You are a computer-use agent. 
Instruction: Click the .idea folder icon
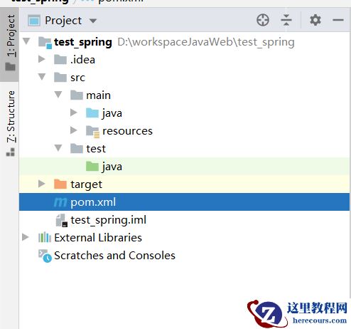tap(60, 59)
